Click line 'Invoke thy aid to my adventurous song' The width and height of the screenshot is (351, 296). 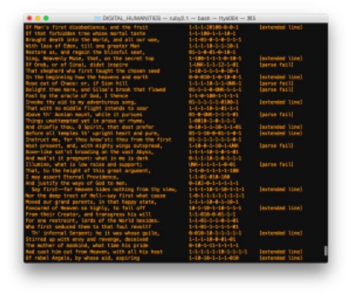81,102
